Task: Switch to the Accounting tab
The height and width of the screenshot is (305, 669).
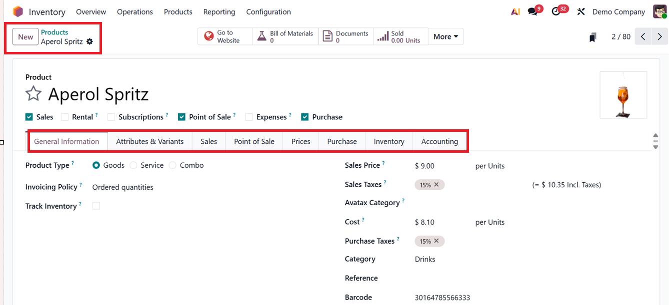Action: 439,141
